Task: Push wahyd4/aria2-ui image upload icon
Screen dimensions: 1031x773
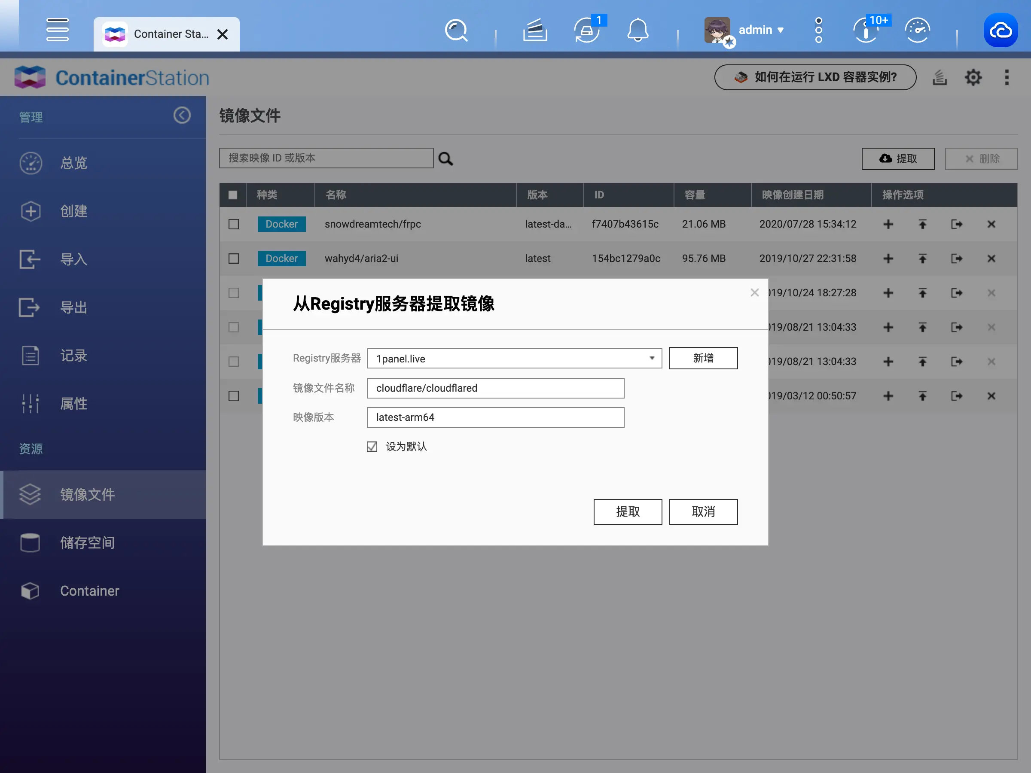Action: click(x=922, y=259)
